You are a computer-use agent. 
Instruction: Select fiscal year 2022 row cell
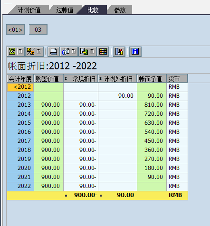pyautogui.click(x=20, y=186)
